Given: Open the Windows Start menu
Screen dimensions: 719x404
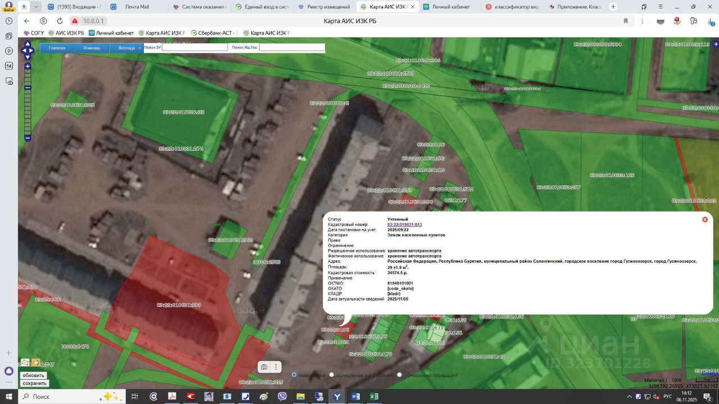Looking at the screenshot, I should pos(9,397).
